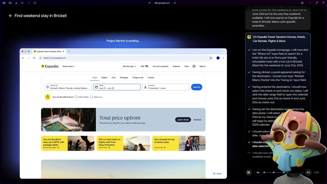Open Explore packages on Bundle & Save card
This screenshot has width=327, height=184.
tap(51, 147)
